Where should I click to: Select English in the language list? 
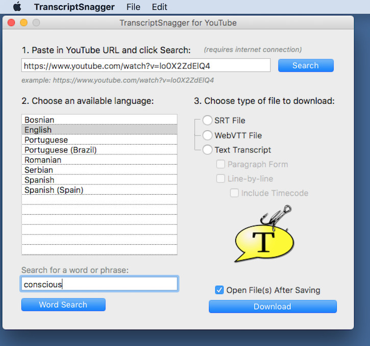coord(100,130)
